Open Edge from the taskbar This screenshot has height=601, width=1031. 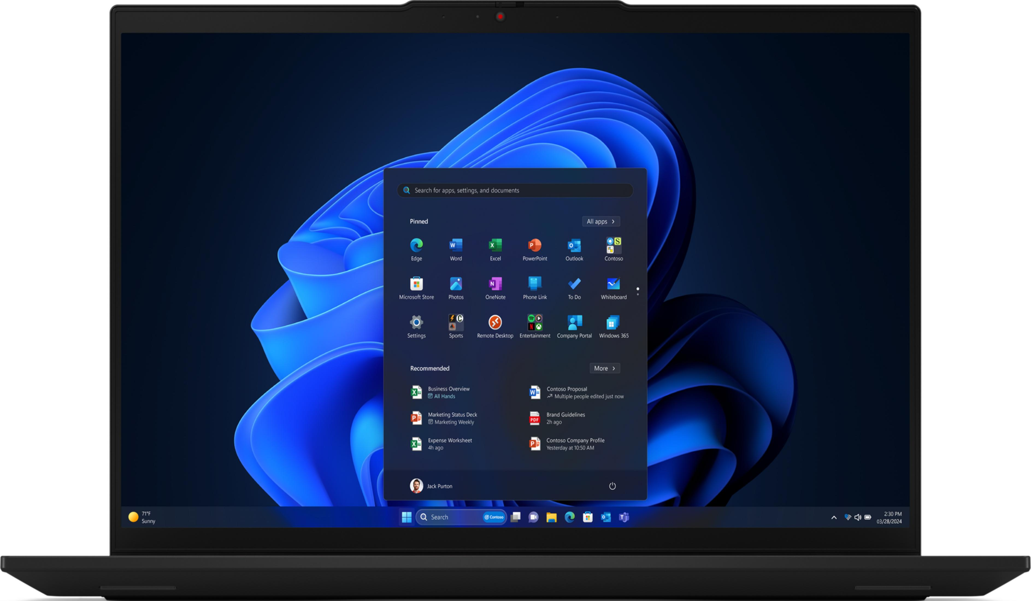(570, 517)
